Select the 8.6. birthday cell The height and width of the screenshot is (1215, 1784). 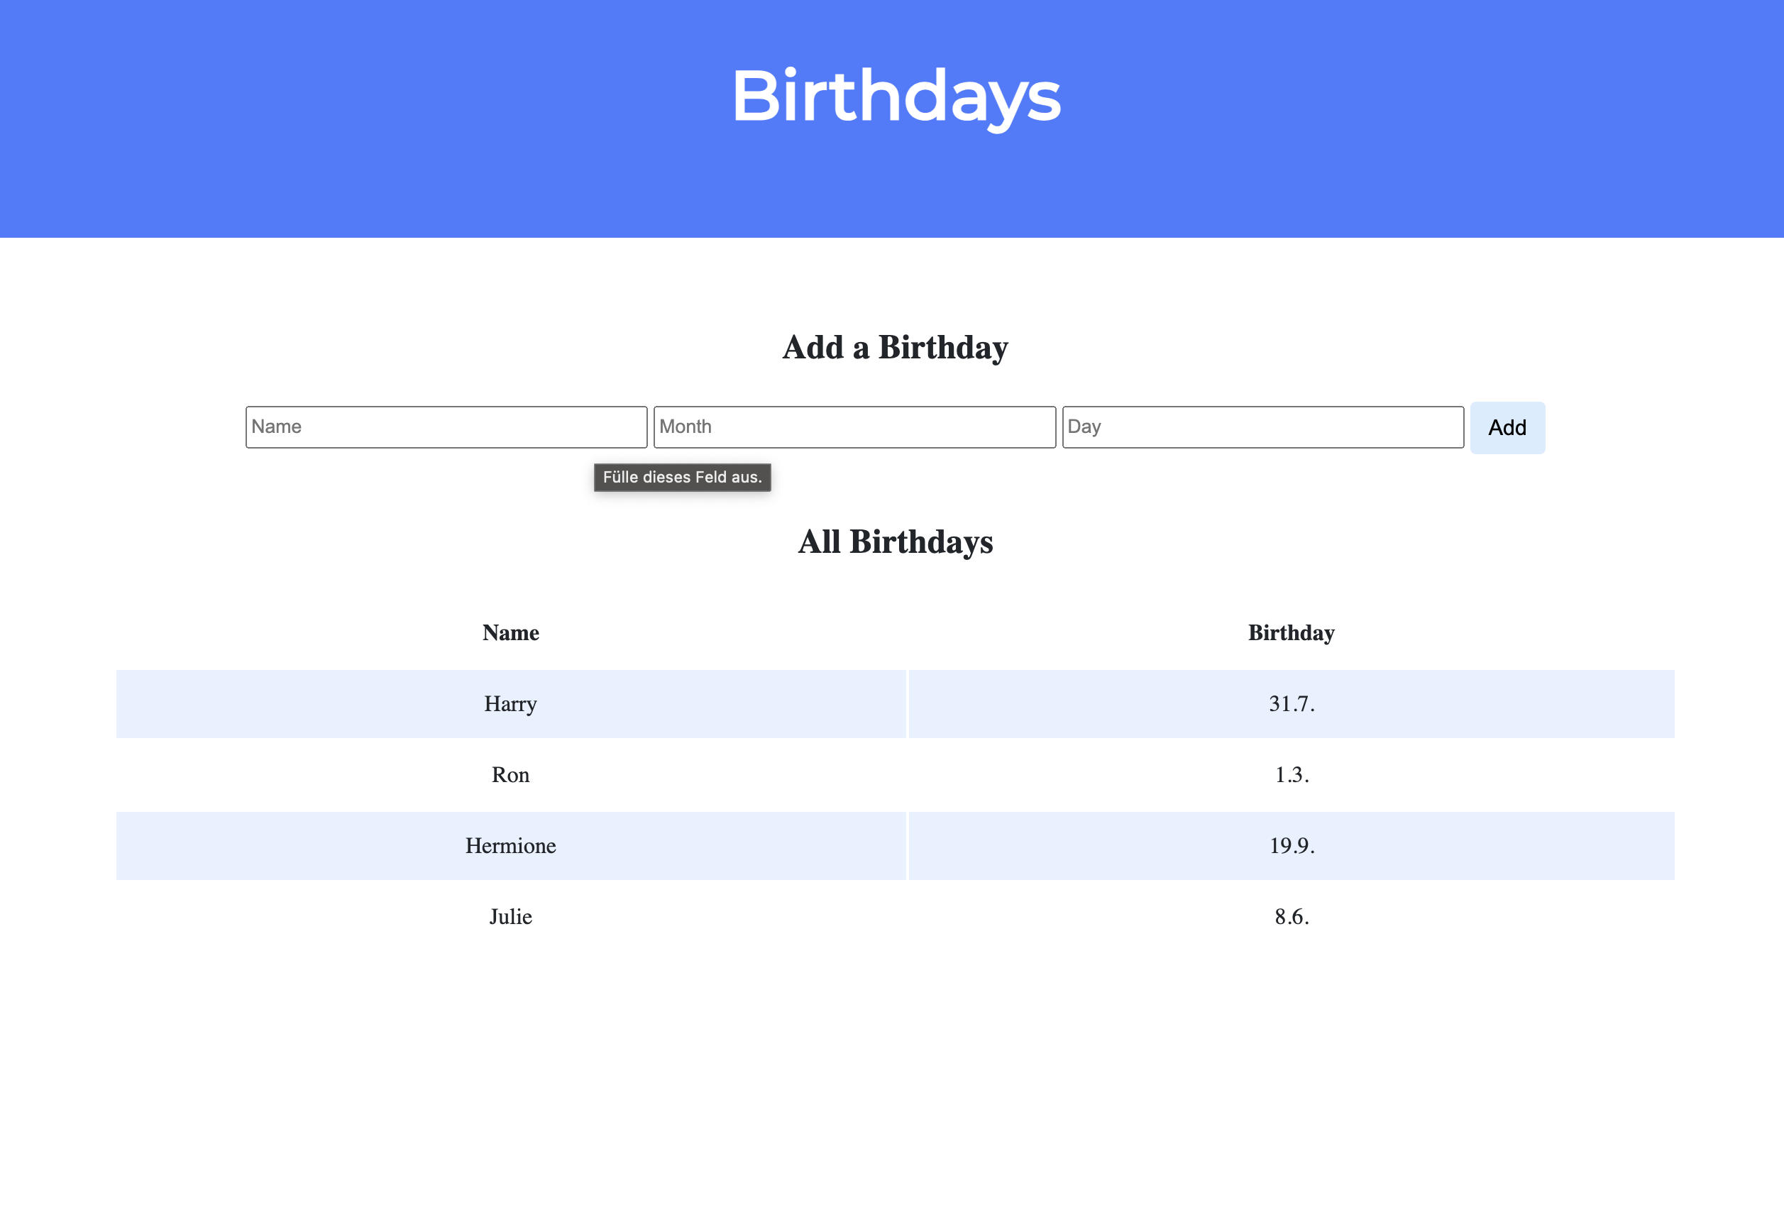pos(1292,917)
